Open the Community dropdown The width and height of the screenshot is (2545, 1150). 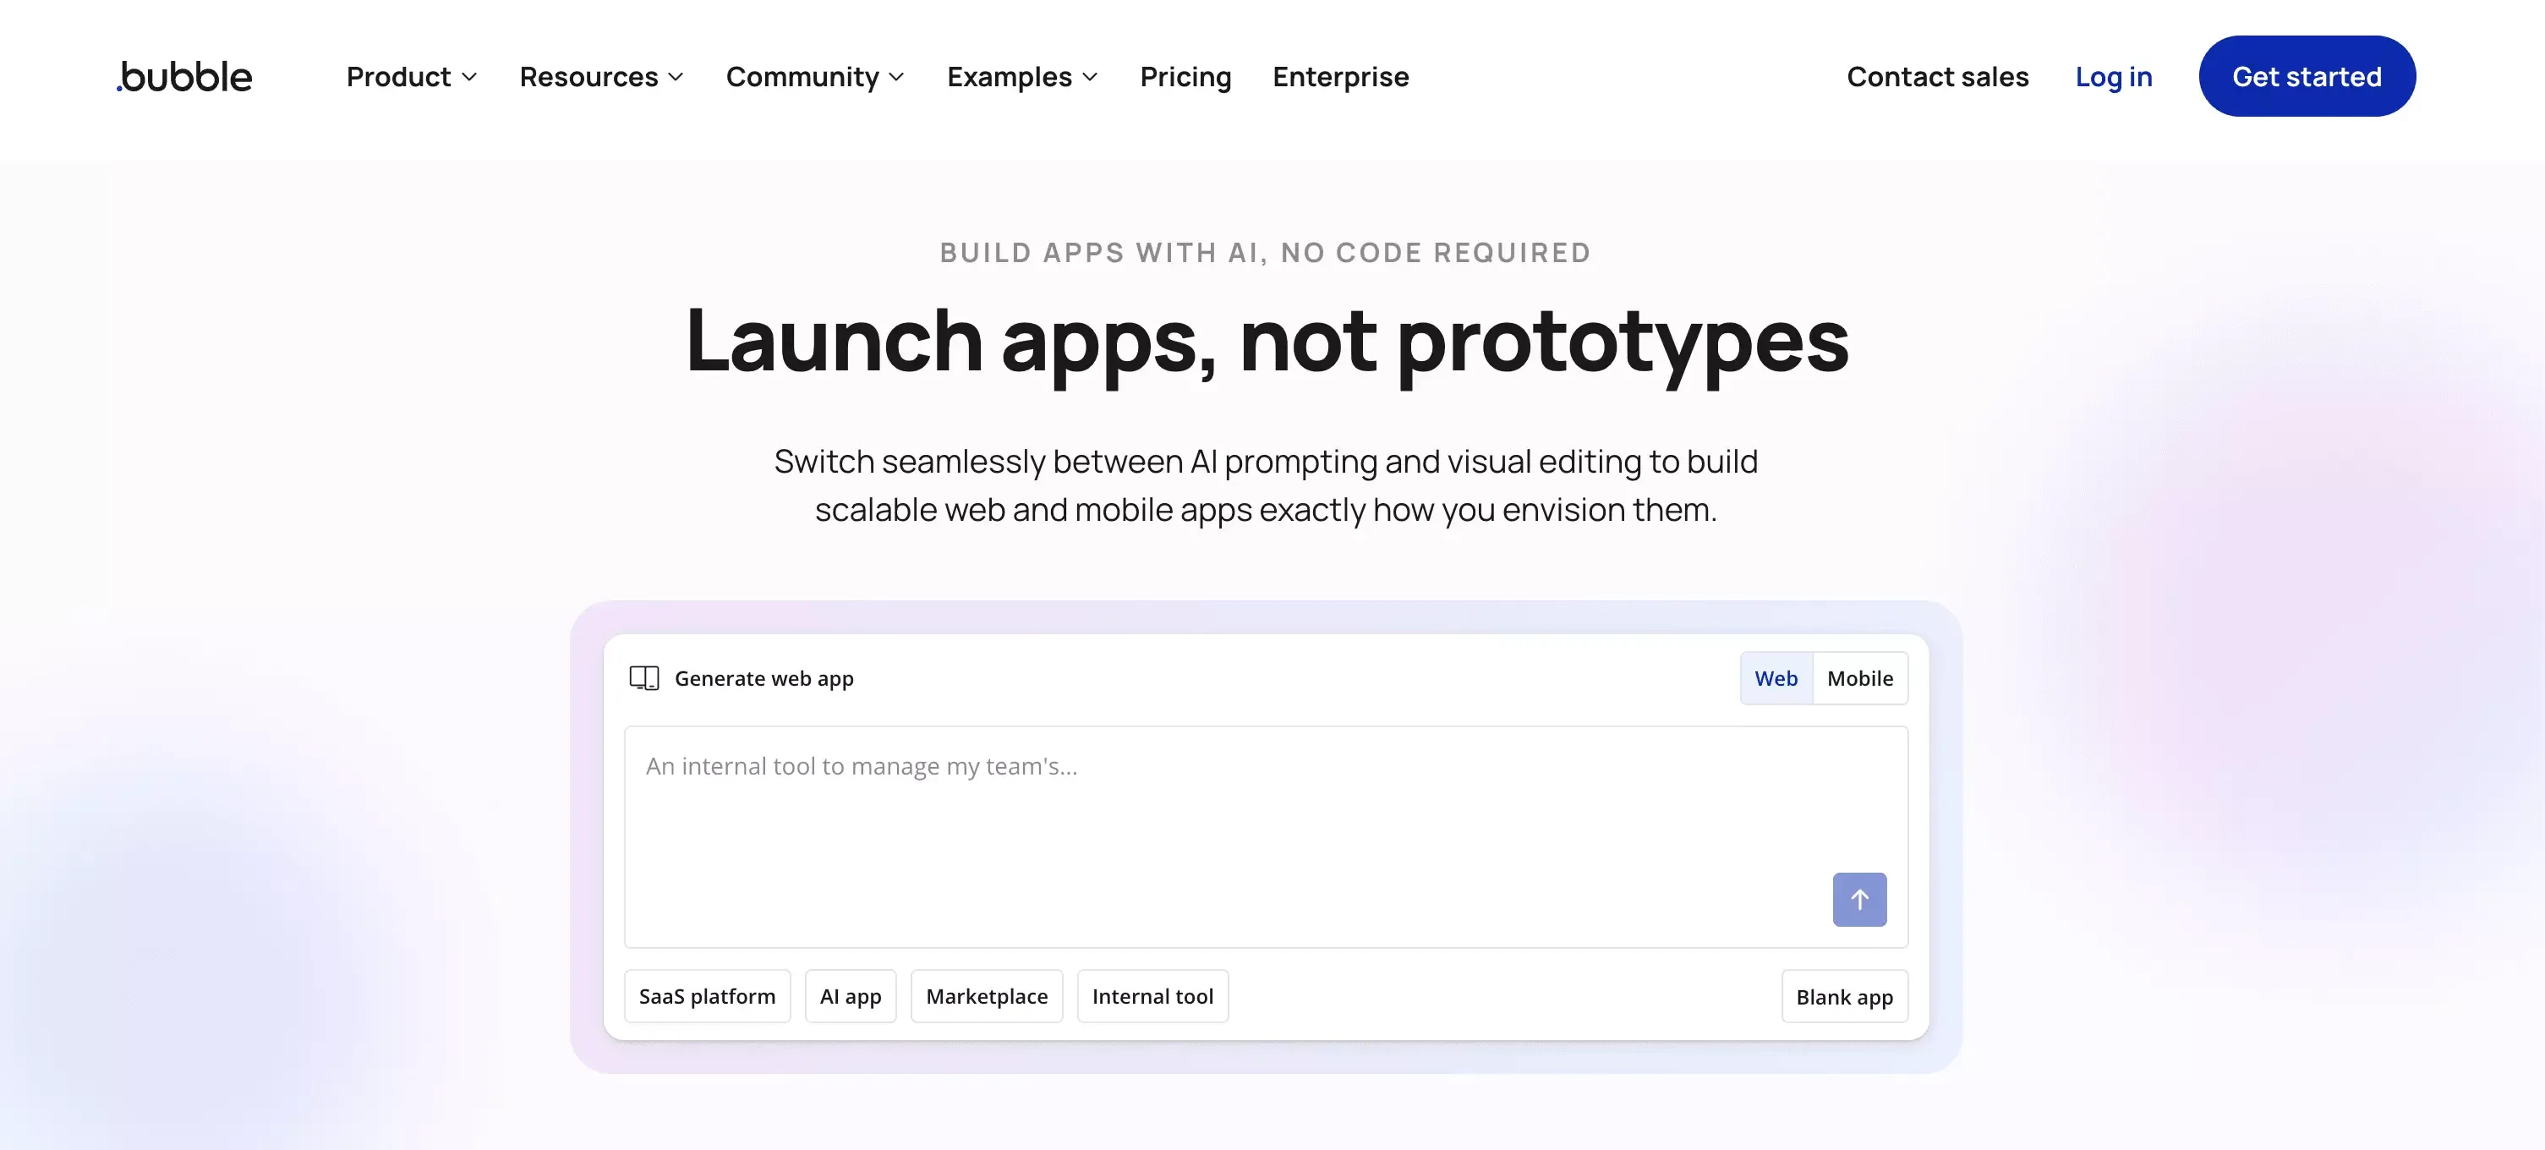point(814,76)
